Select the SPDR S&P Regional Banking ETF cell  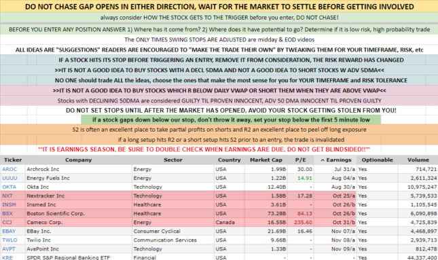(x=79, y=257)
